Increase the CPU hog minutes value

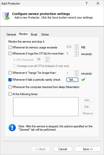point(76,53)
